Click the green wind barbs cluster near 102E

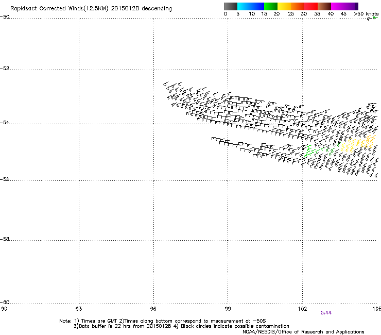(x=316, y=151)
